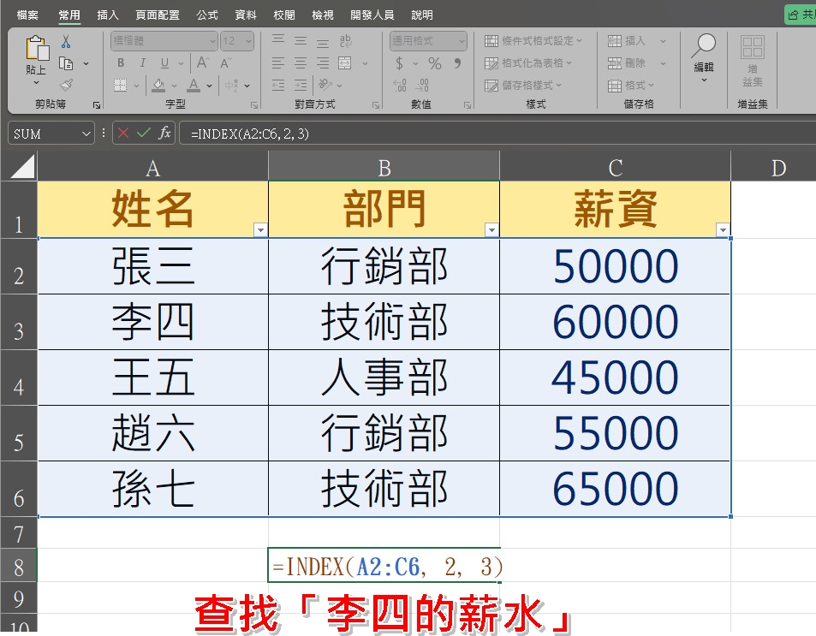
Task: Select cell C3 containing 60000
Action: pos(615,322)
